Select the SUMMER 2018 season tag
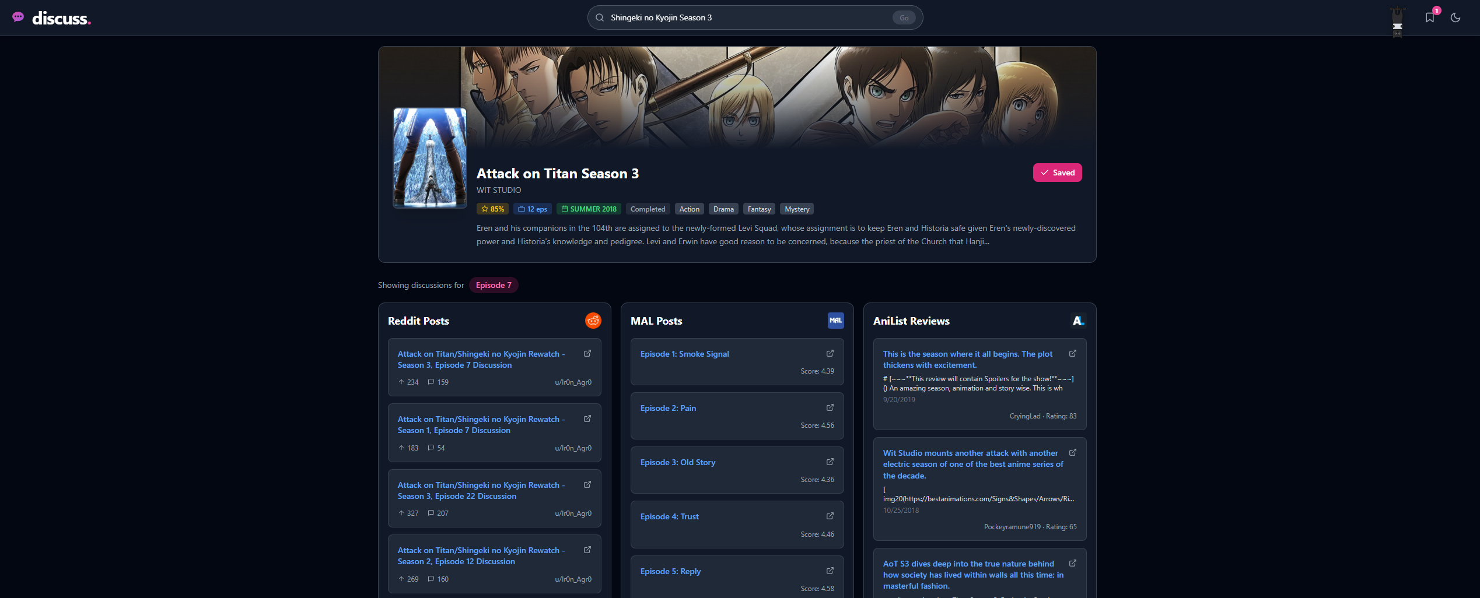Screen dimensions: 1480x598 point(589,209)
